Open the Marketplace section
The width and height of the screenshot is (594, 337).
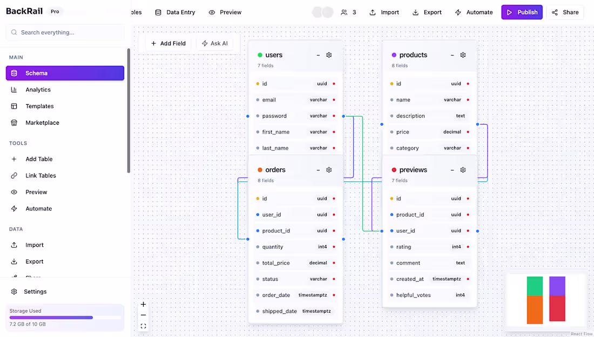tap(42, 123)
